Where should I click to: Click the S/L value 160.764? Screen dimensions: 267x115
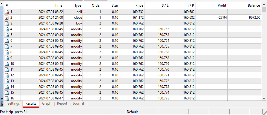coord(163,41)
